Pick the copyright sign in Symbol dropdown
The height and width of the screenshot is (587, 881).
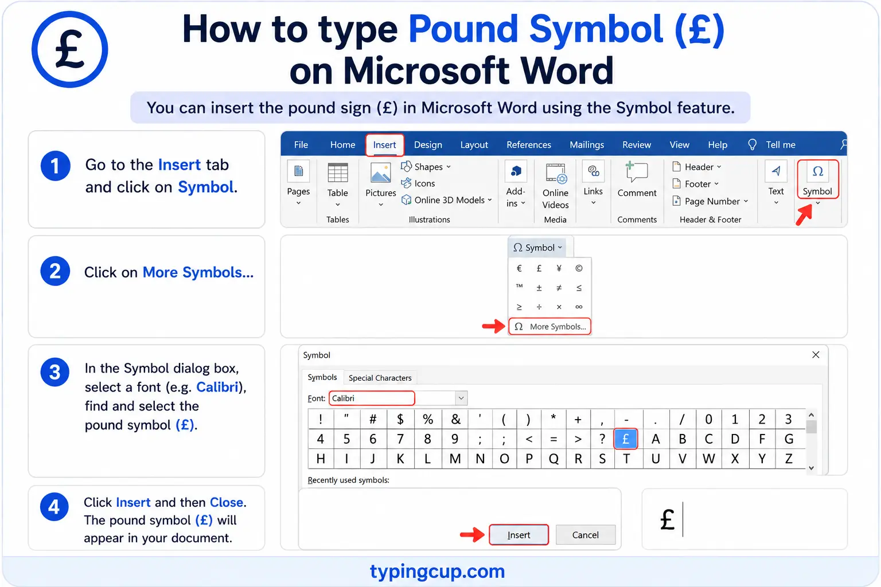[579, 268]
